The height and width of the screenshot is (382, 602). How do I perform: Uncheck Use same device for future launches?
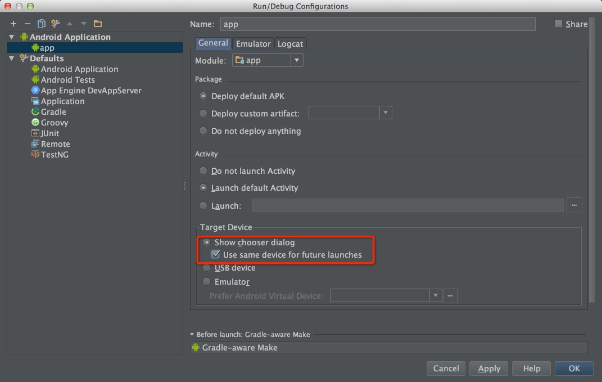point(215,255)
